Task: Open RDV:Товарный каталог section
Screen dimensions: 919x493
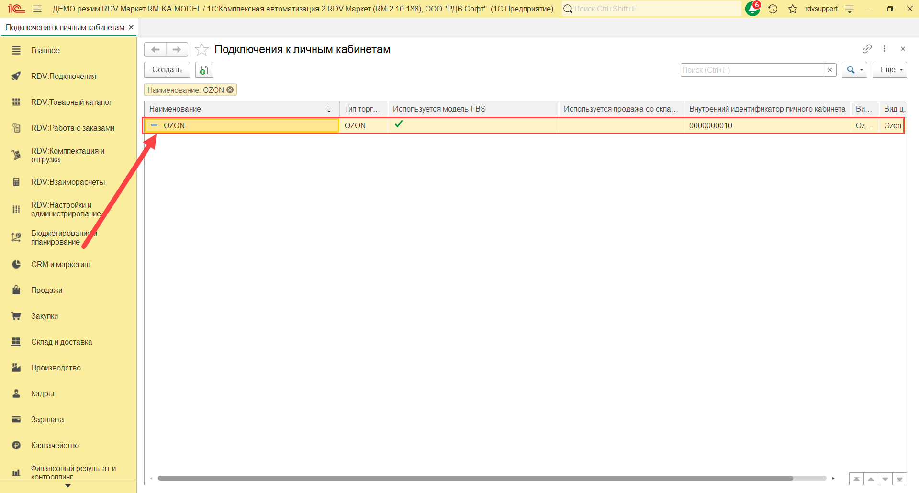Action: coord(68,102)
